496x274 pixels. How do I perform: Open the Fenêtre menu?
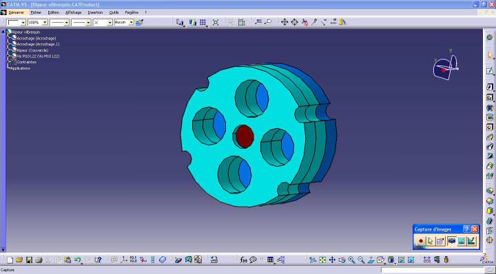click(x=132, y=12)
